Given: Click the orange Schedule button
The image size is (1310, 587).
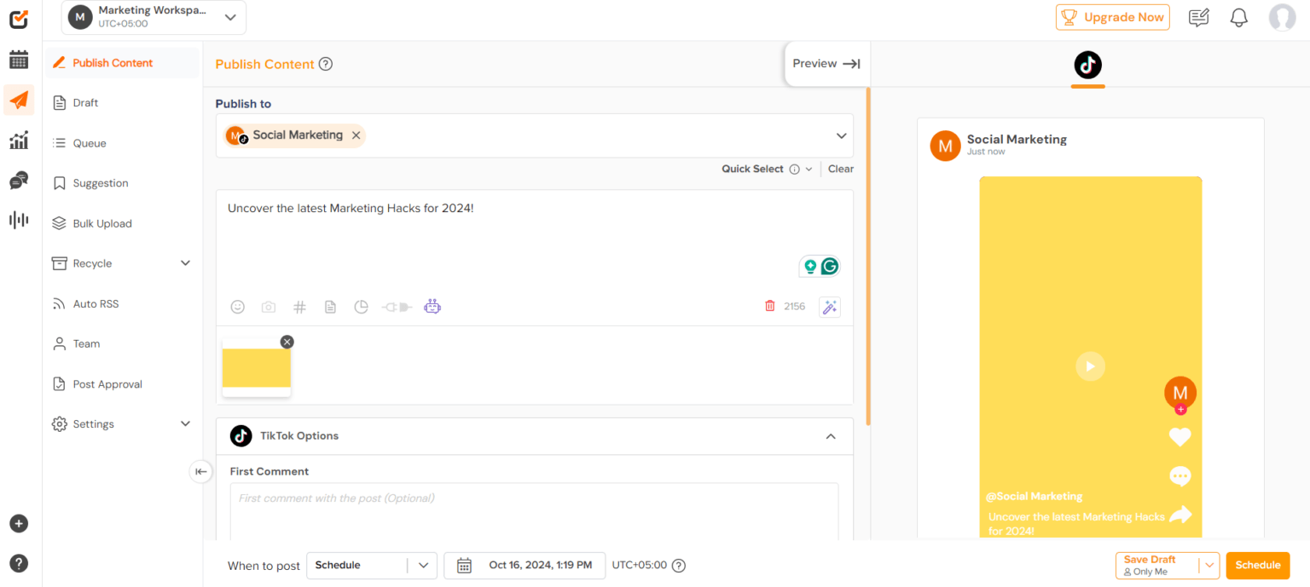Looking at the screenshot, I should 1257,566.
